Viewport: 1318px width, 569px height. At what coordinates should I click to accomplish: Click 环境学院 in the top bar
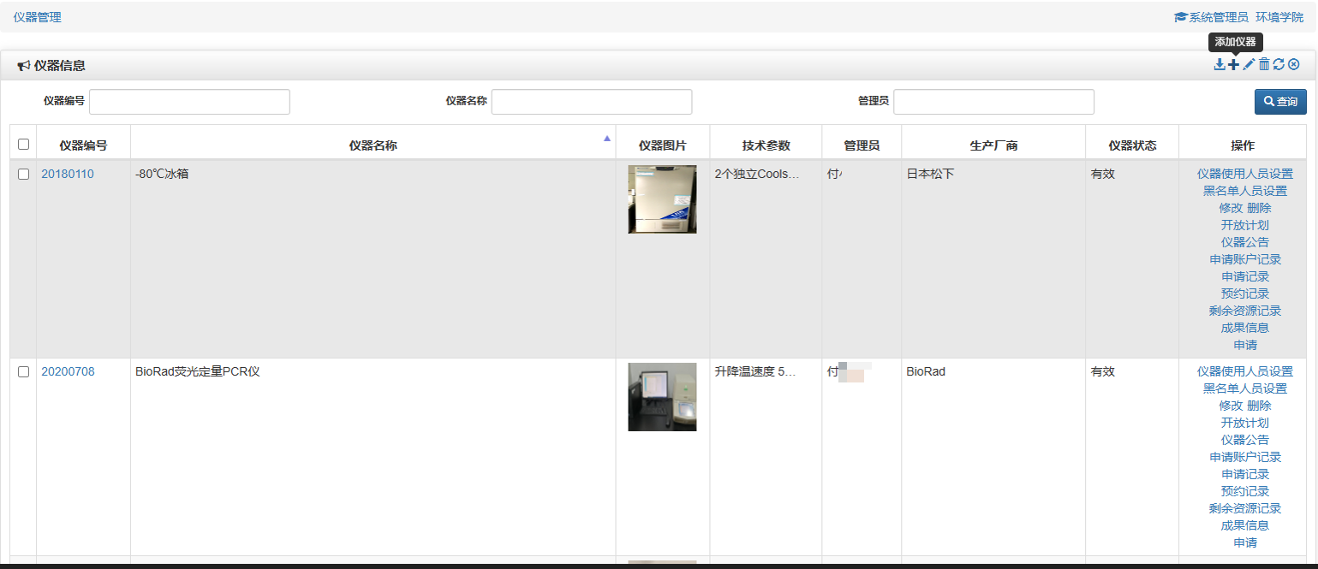click(1279, 16)
